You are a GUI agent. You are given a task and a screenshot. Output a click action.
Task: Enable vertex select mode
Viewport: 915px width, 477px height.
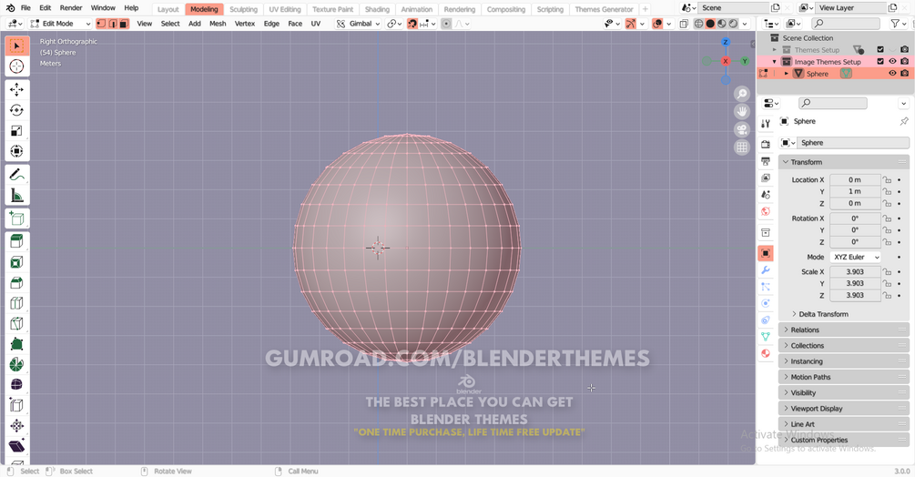pyautogui.click(x=102, y=24)
